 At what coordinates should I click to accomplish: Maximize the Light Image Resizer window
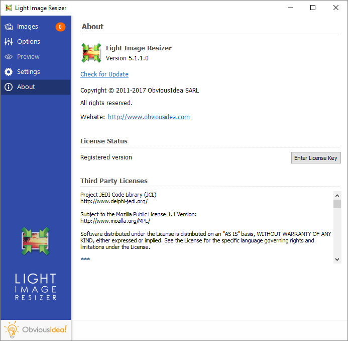coord(313,8)
